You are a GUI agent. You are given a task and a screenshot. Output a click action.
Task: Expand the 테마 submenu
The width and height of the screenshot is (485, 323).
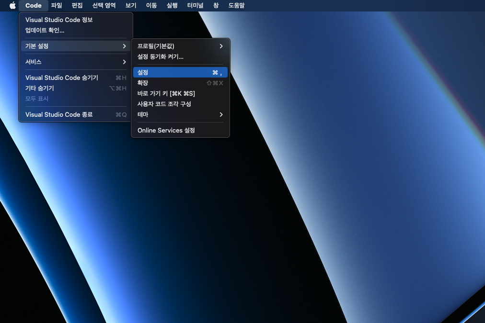pyautogui.click(x=180, y=114)
